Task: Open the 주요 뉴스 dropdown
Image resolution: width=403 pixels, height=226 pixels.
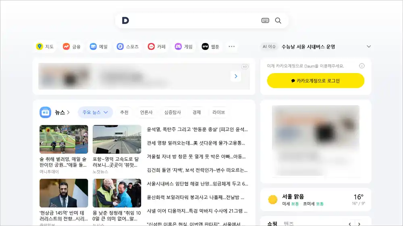Action: point(95,112)
